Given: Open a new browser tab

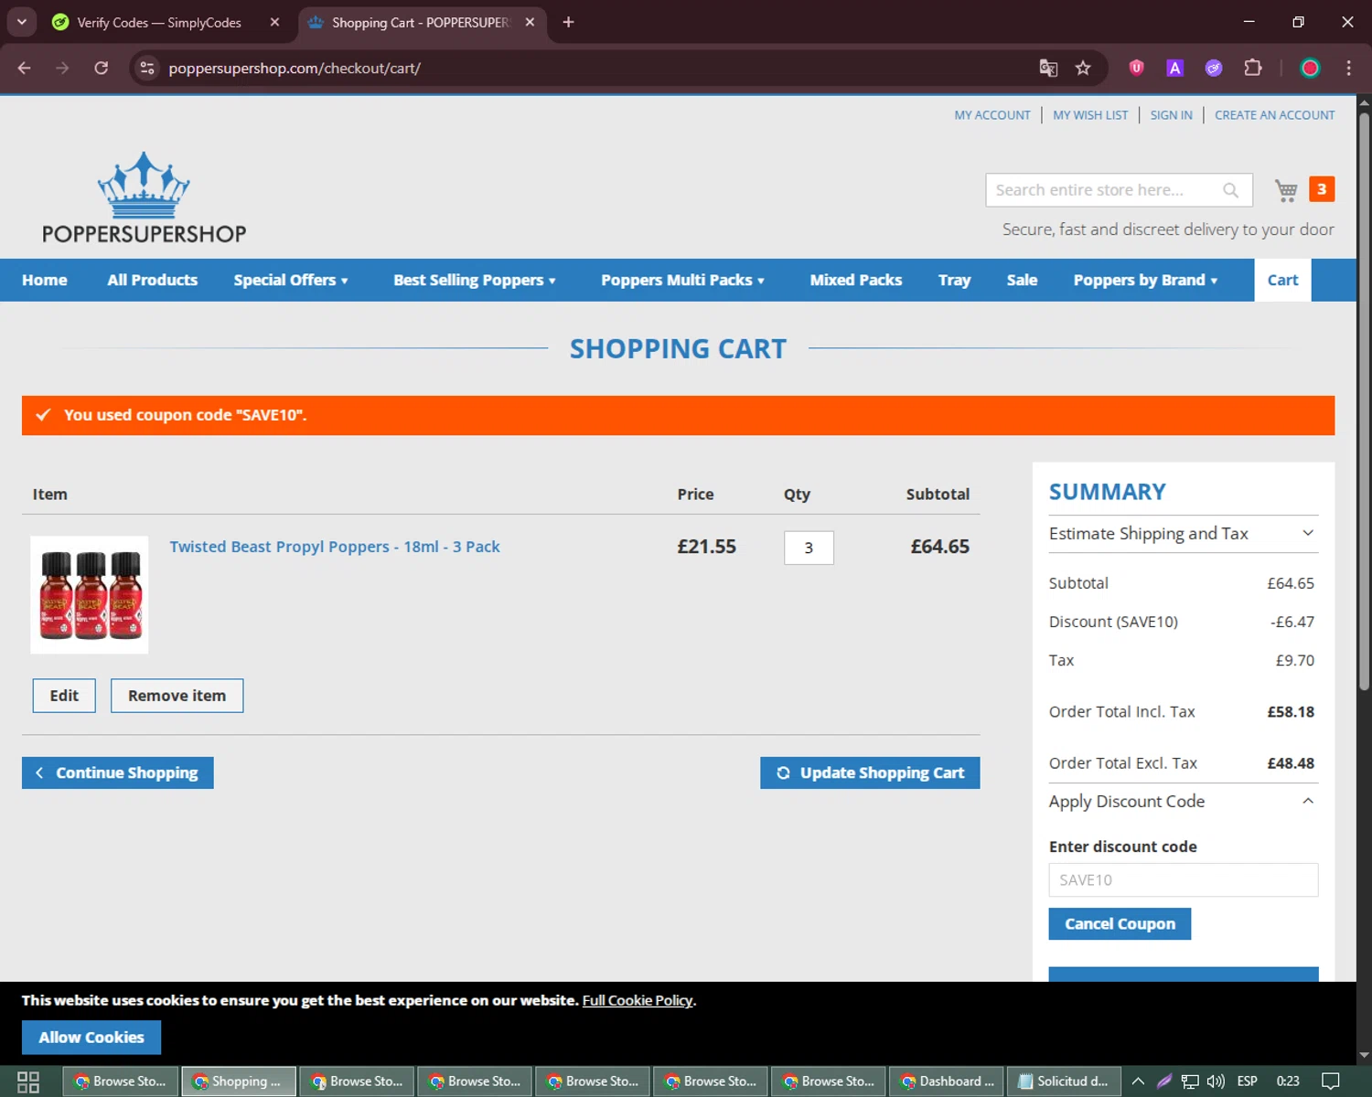Looking at the screenshot, I should [568, 22].
